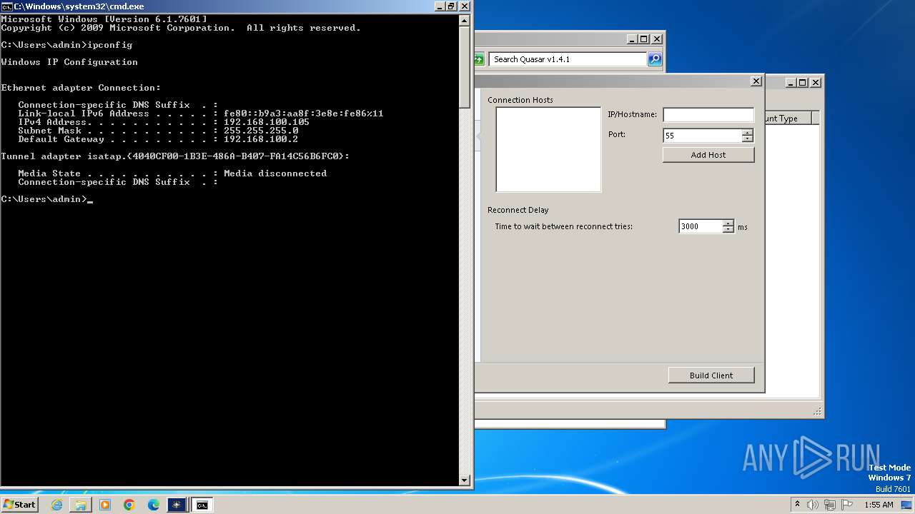The height and width of the screenshot is (514, 915).
Task: Click the 'Reconnect Delay' group label
Action: pos(518,210)
